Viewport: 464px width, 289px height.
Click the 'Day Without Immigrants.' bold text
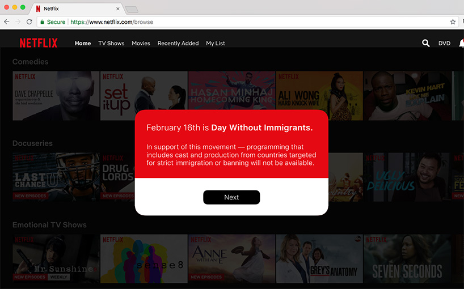(262, 127)
